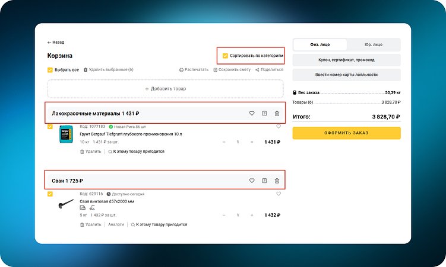The height and width of the screenshot is (267, 446).
Task: Delete the Сваи category
Action: coord(277,181)
